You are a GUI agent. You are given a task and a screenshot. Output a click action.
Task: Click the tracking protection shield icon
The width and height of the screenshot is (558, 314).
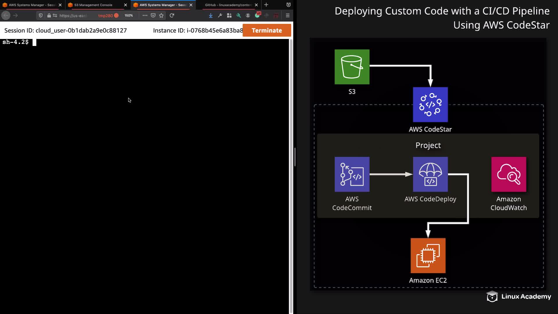[x=41, y=15]
